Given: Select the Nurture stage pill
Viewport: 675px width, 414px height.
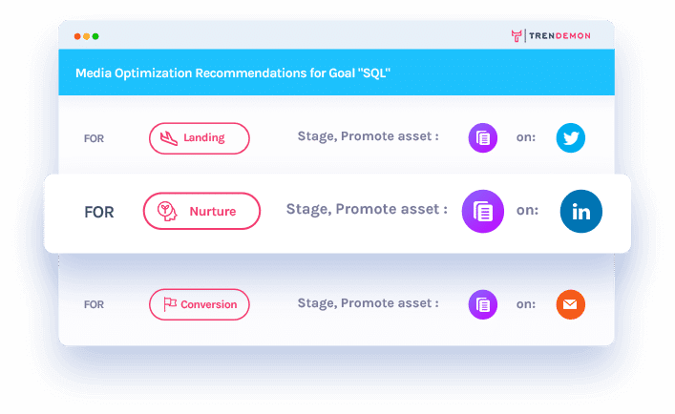Looking at the screenshot, I should point(201,211).
